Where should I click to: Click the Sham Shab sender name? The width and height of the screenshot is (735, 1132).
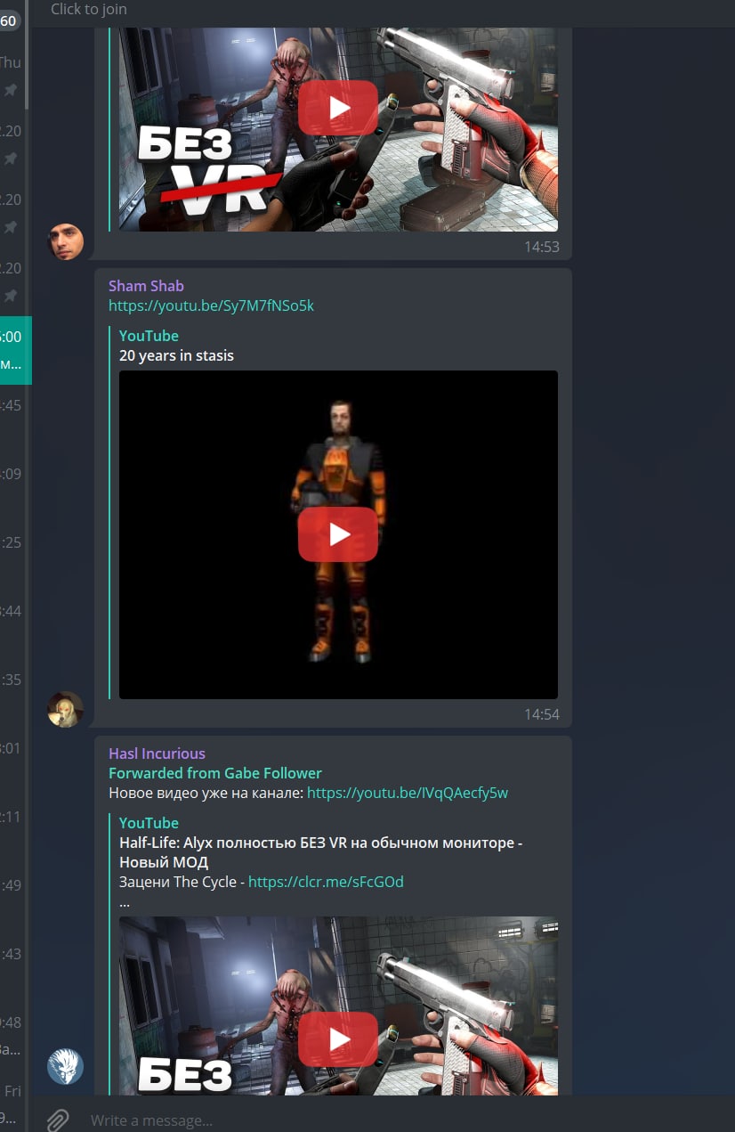pyautogui.click(x=146, y=286)
